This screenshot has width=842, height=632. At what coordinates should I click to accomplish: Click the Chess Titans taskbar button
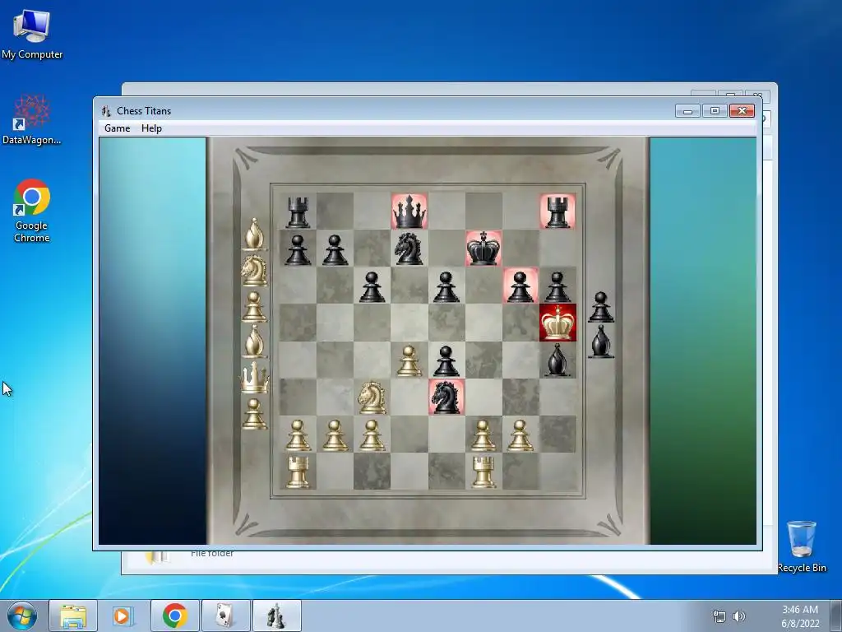[x=276, y=616]
